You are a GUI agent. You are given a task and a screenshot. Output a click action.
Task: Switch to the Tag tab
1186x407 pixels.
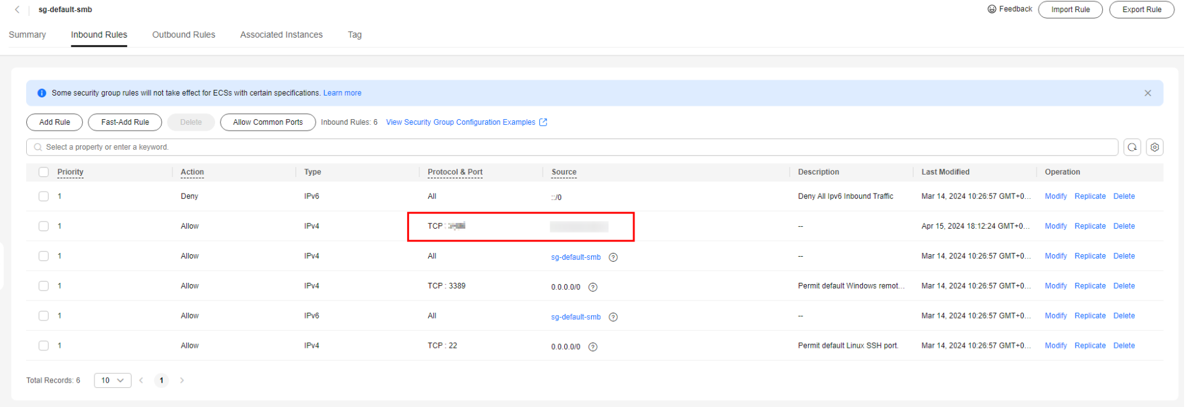355,35
